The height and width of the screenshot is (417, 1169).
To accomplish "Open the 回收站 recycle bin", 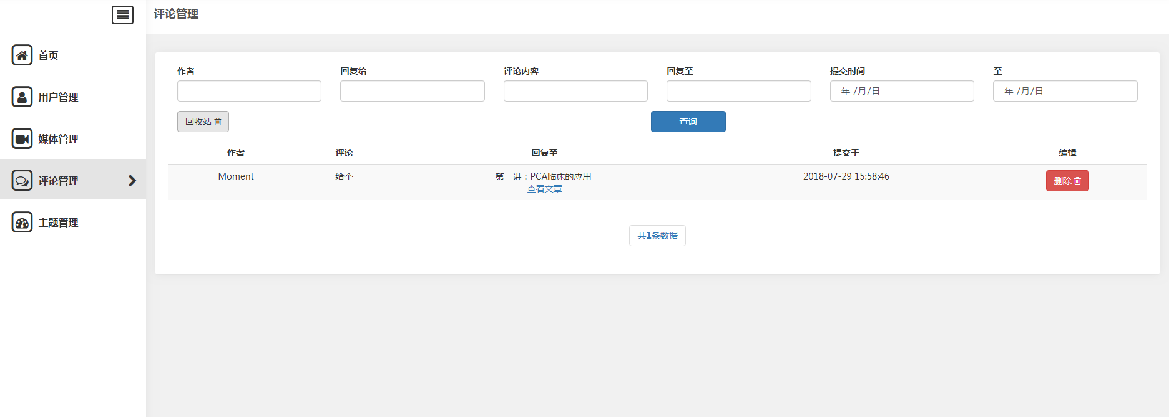I will click(x=203, y=122).
